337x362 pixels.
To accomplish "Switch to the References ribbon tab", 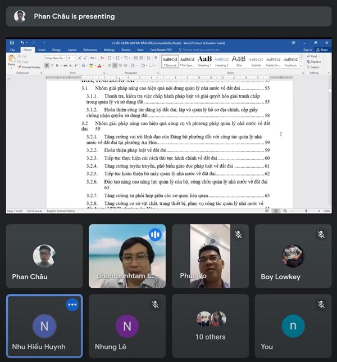I will click(90, 50).
